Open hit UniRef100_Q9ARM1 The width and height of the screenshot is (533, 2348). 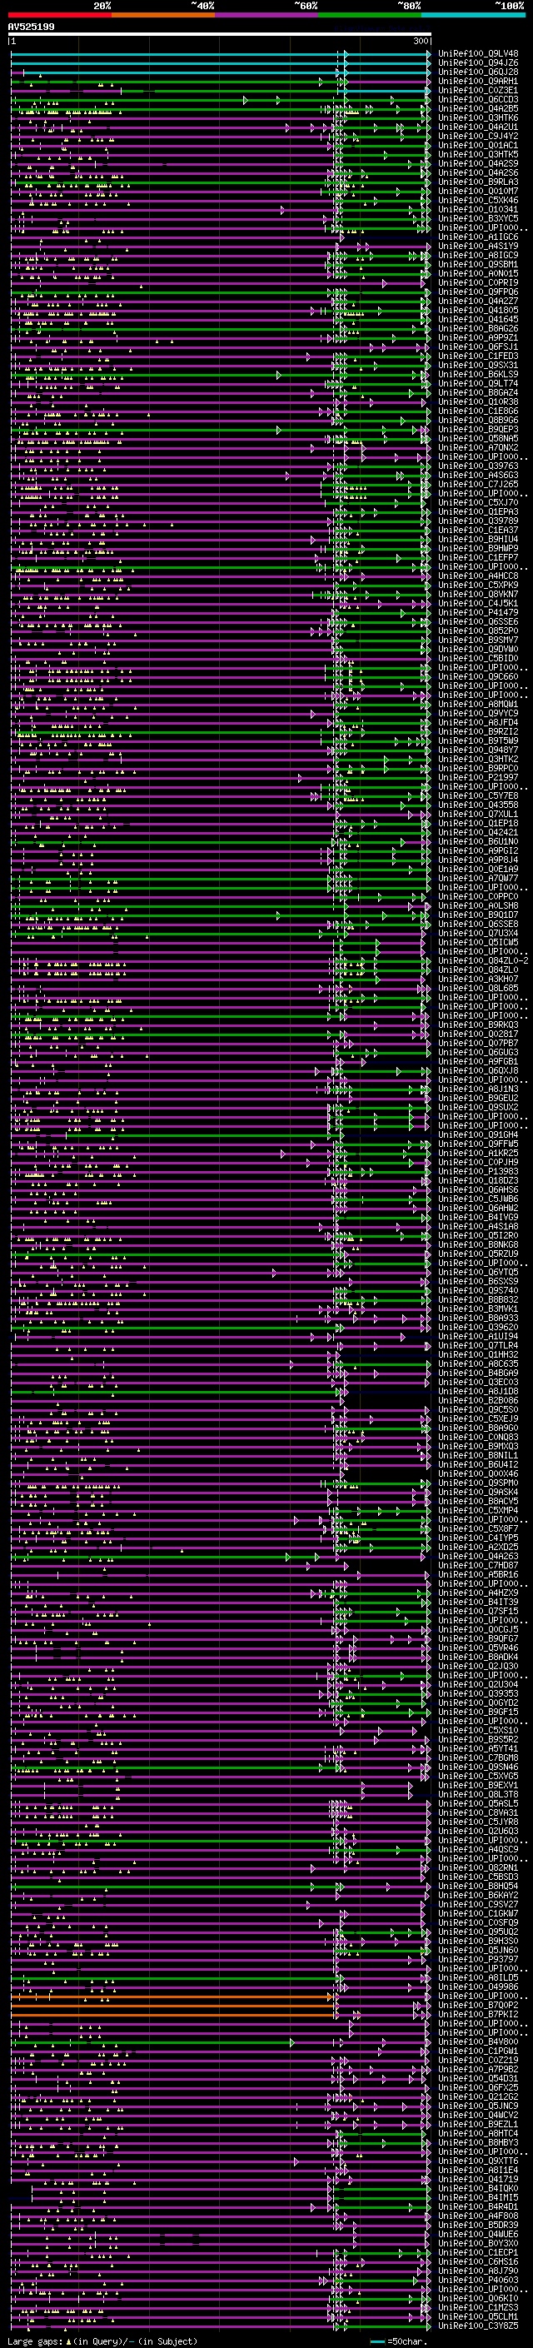point(478,81)
